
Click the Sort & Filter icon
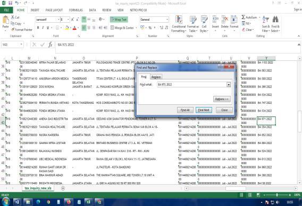[266, 20]
